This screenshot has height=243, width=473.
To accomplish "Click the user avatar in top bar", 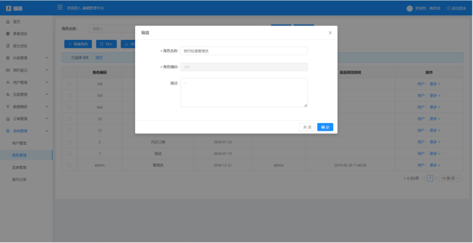I will click(409, 9).
